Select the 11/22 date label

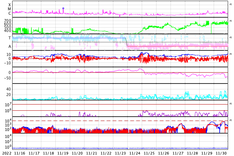coord(106,153)
